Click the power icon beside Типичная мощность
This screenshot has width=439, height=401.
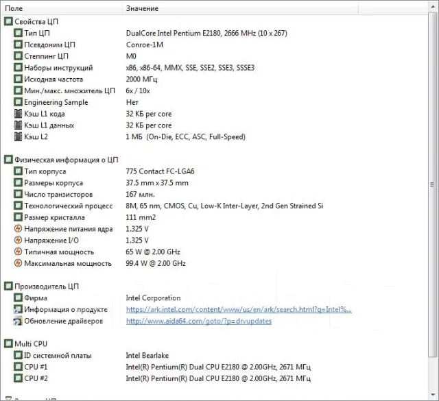18,252
